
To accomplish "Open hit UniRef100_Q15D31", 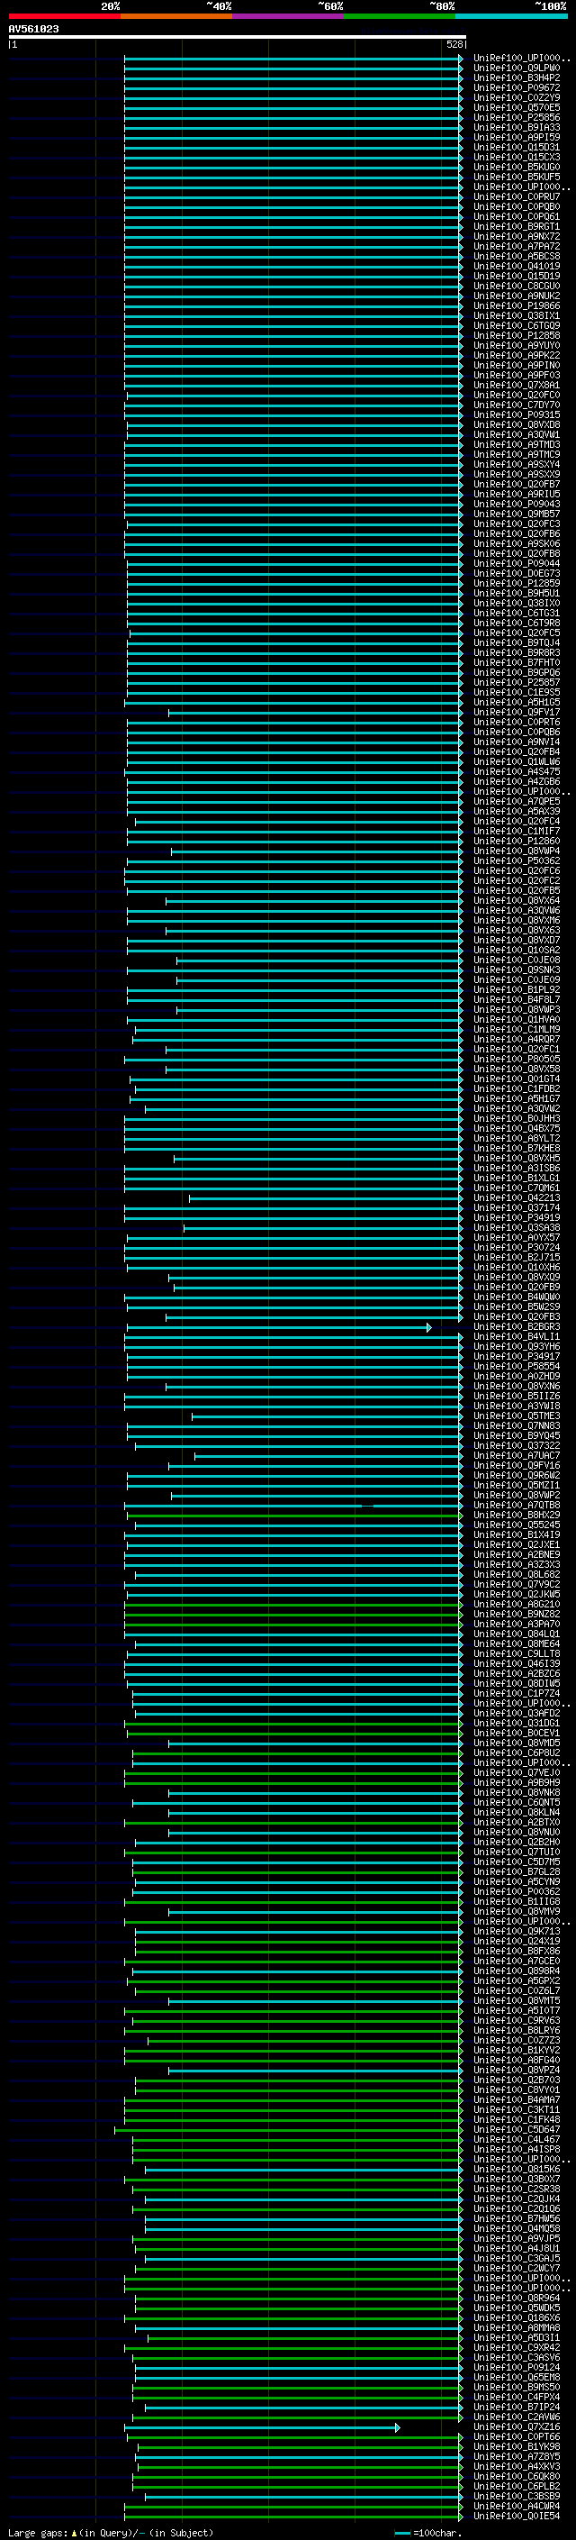I will (x=517, y=147).
